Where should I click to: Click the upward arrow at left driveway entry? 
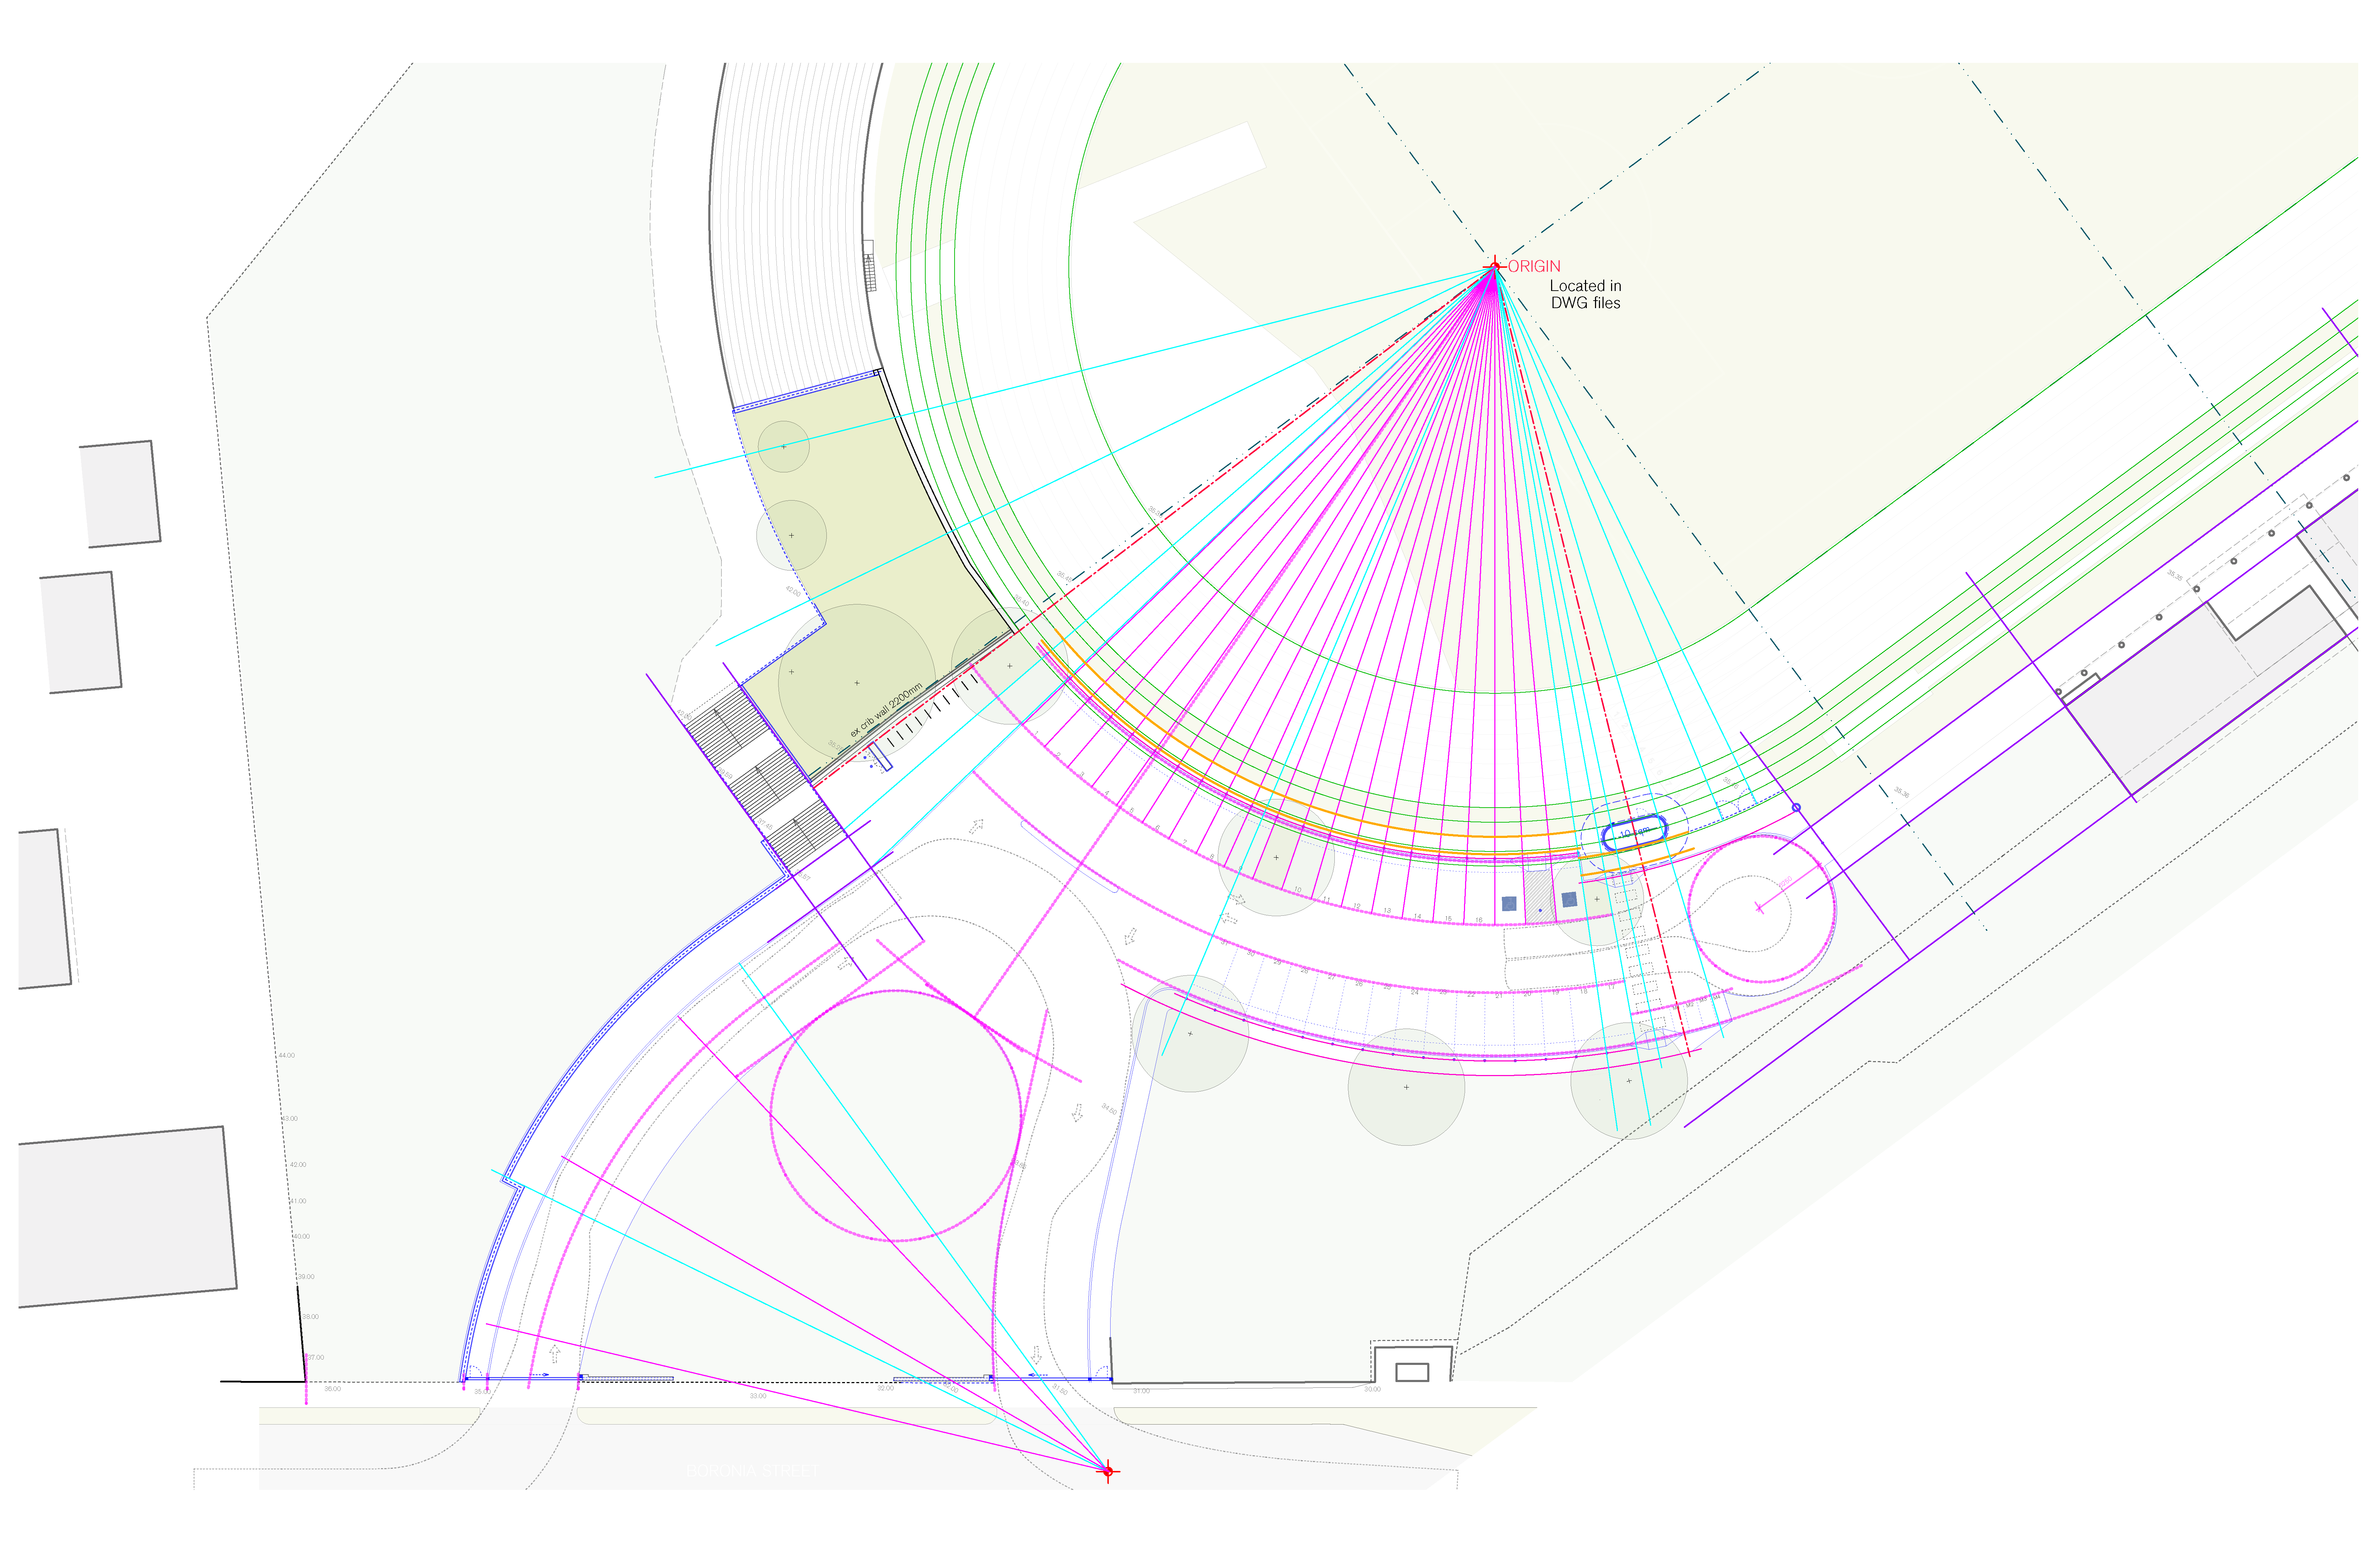click(555, 1354)
